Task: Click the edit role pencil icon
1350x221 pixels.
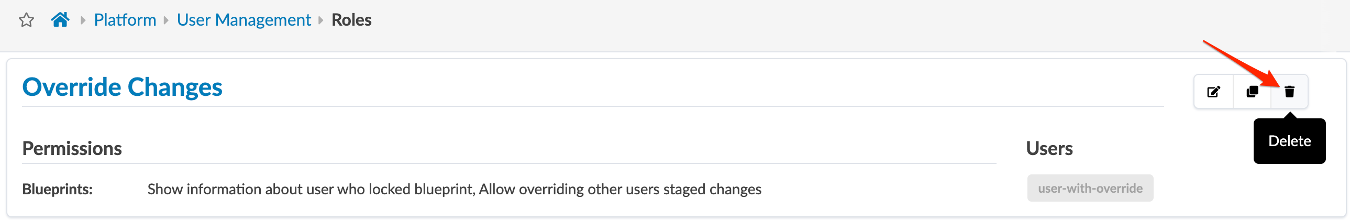Action: coord(1214,92)
